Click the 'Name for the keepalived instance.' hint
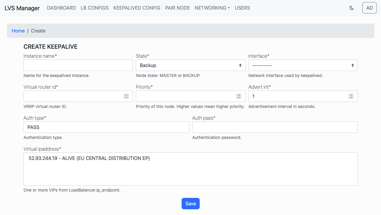The image size is (381, 215). click(x=57, y=75)
